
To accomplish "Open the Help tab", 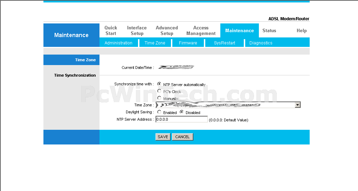I will 302,30.
